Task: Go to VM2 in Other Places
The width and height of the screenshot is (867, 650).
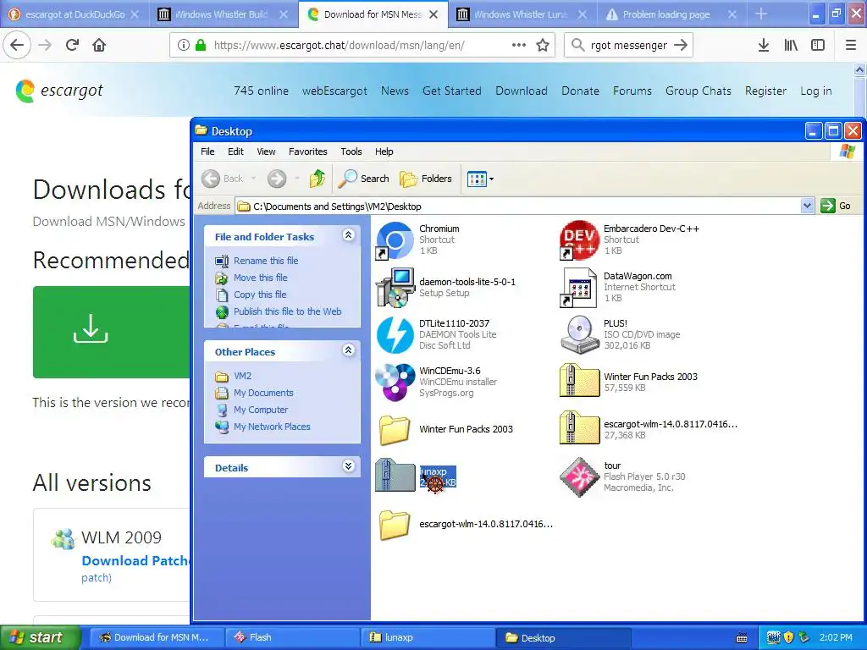Action: point(242,376)
